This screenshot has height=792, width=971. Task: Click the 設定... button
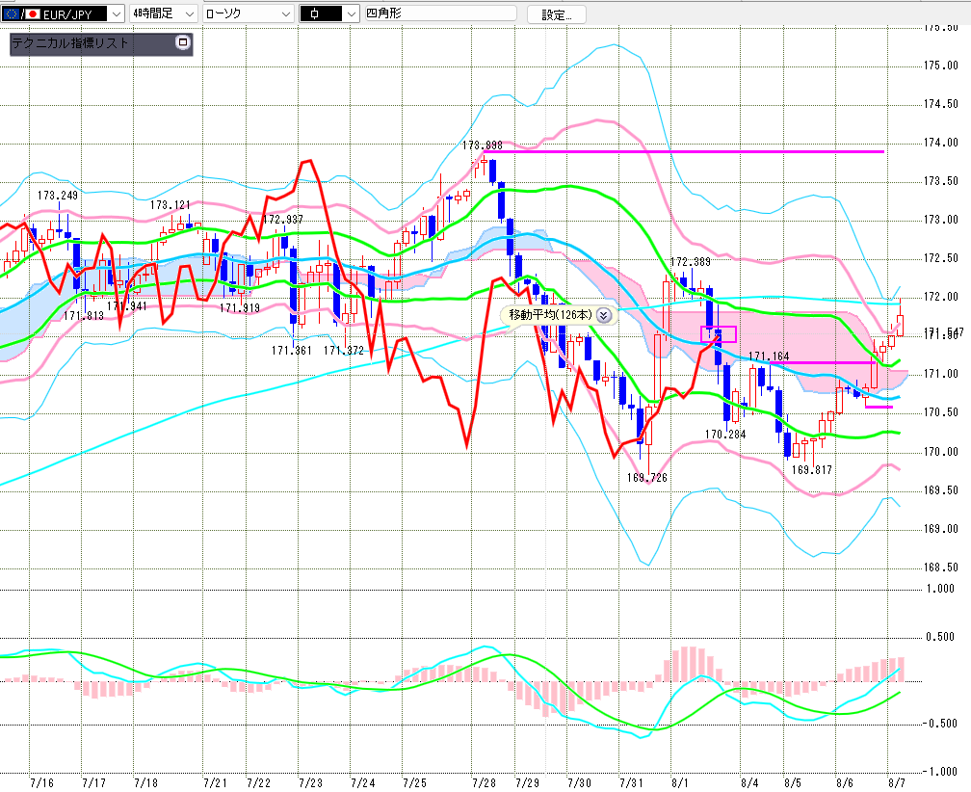[x=557, y=14]
